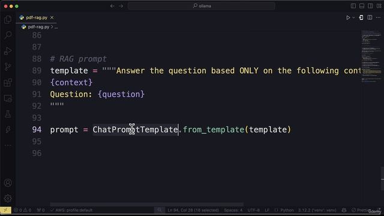Click the ollama command center search box
The width and height of the screenshot is (384, 216).
pos(202,6)
